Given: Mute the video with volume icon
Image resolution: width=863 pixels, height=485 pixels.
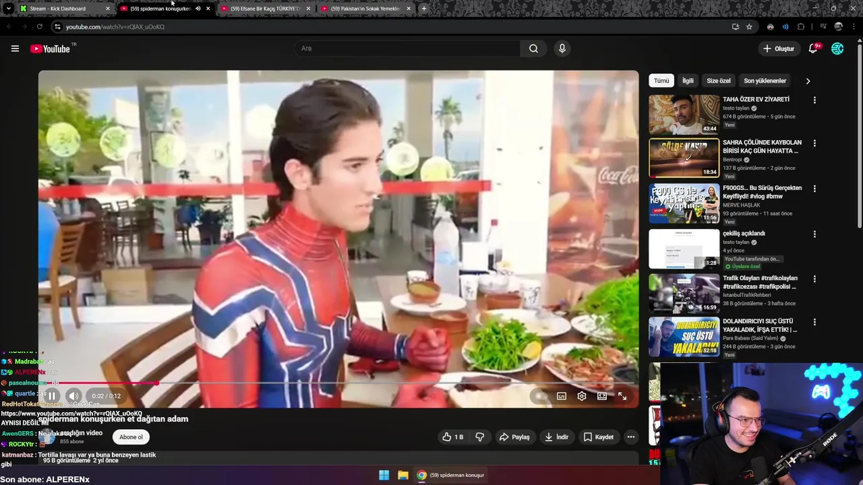Looking at the screenshot, I should click(x=73, y=396).
